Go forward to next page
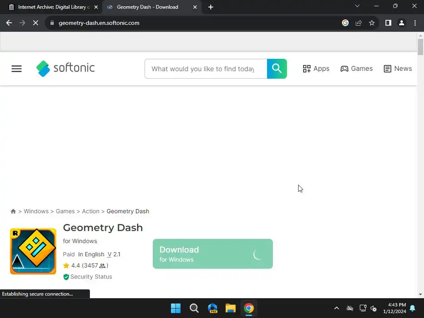 coord(22,23)
